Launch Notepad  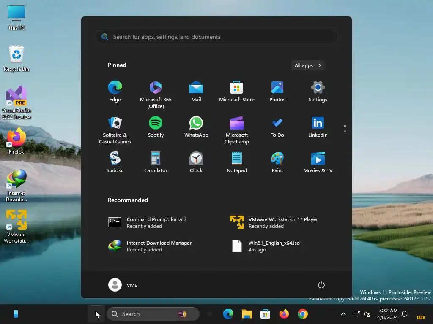point(237,162)
